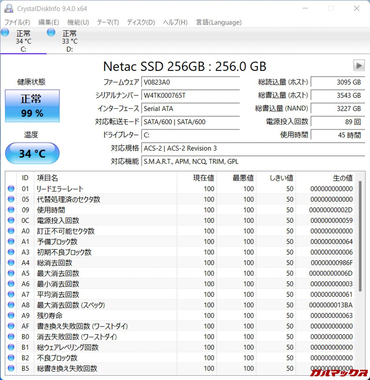Open the ファイル(F) menu

pos(17,22)
